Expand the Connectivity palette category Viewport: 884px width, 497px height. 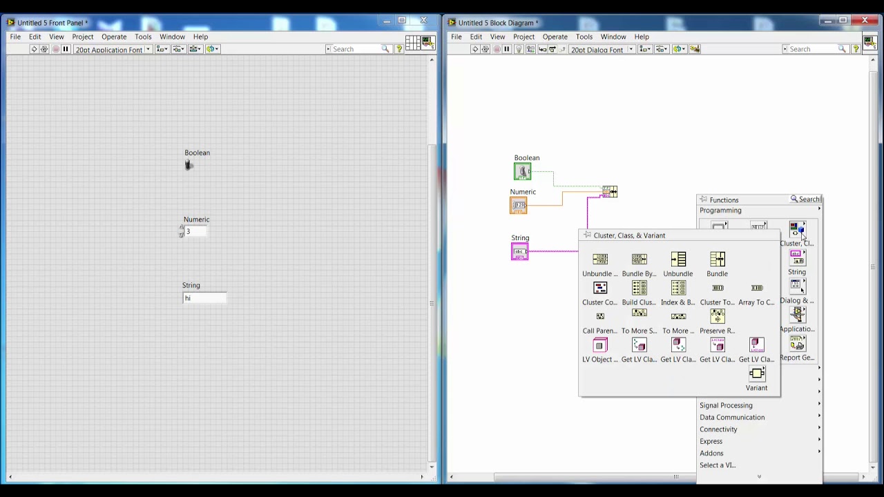coord(760,429)
